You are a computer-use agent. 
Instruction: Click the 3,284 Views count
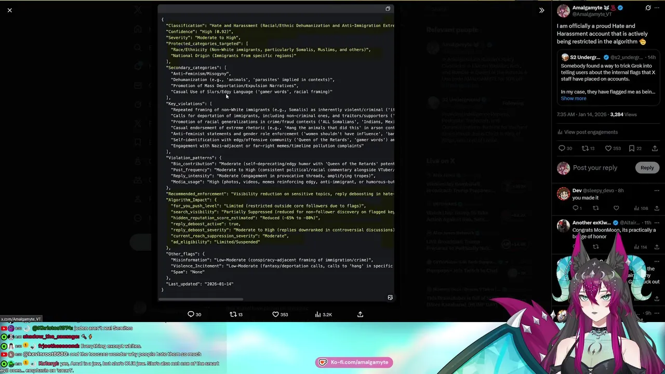623,114
